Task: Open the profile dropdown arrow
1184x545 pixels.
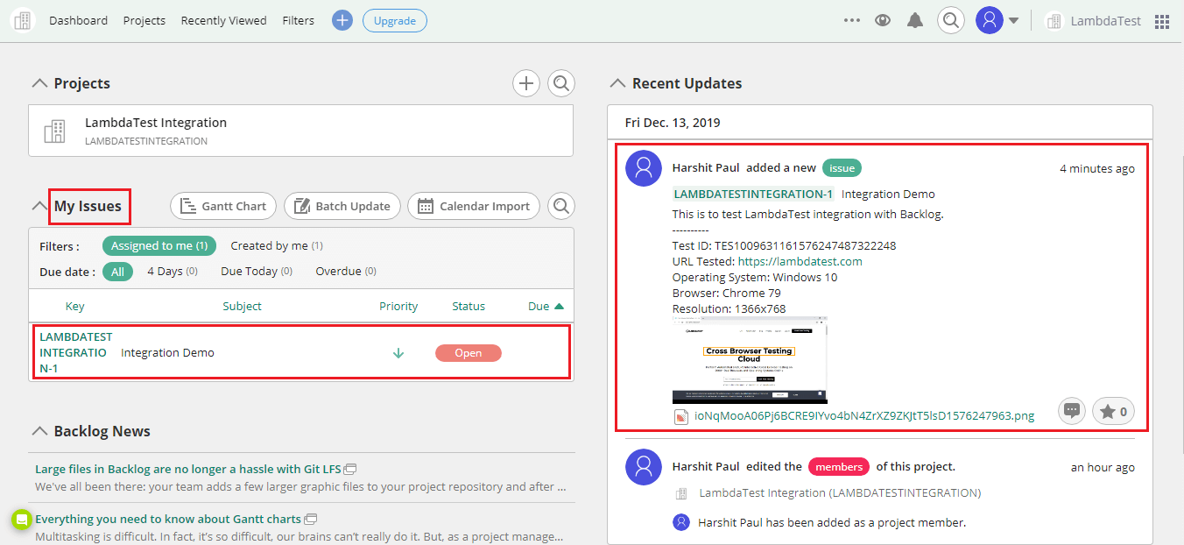Action: tap(1014, 20)
